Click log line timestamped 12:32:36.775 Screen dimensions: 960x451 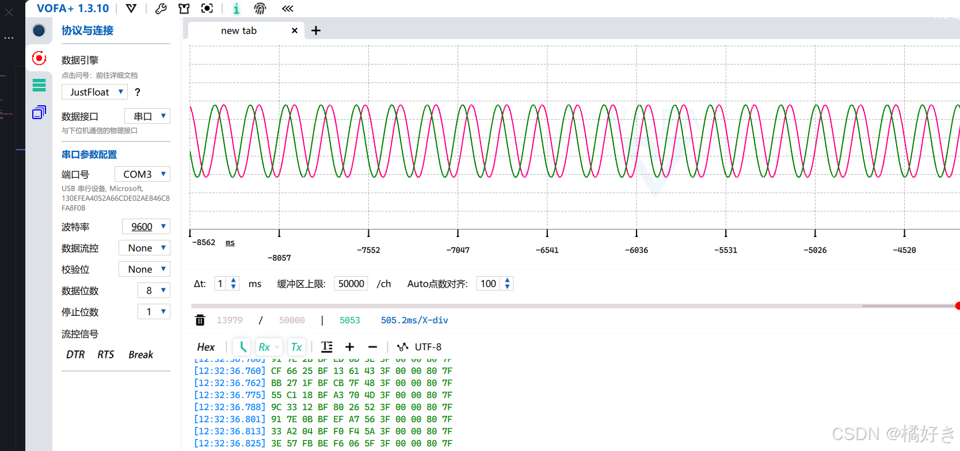tap(323, 395)
